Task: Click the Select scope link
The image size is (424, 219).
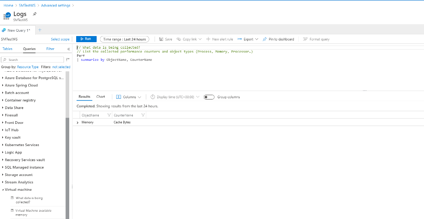Action: click(x=60, y=39)
